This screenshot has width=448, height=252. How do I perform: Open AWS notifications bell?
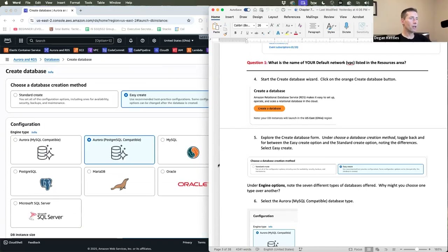pos(131,41)
